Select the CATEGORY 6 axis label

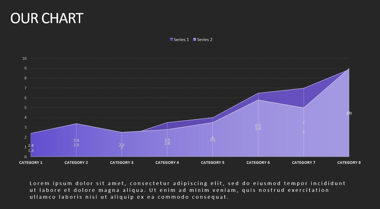click(x=258, y=163)
